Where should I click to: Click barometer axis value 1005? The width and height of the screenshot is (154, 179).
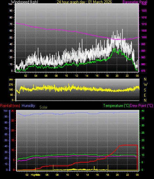[x=144, y=31]
